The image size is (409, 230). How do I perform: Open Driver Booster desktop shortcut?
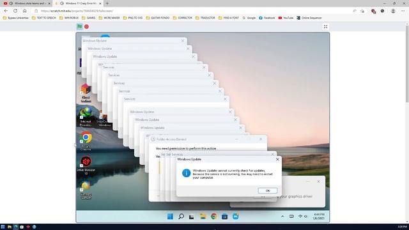click(86, 165)
